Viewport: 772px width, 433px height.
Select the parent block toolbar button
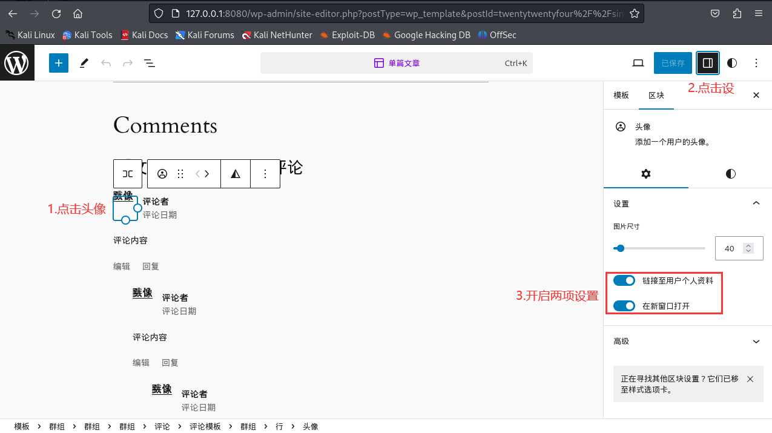tap(128, 174)
